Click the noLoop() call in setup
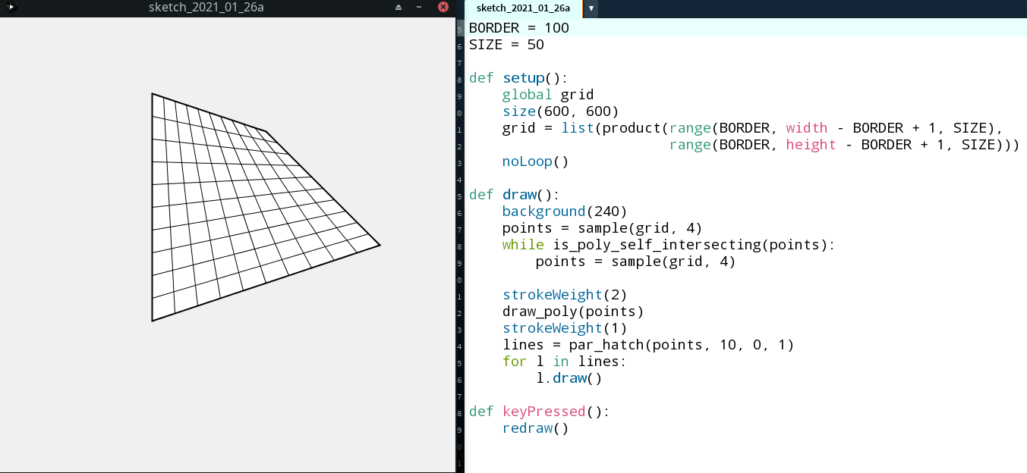 pos(535,161)
